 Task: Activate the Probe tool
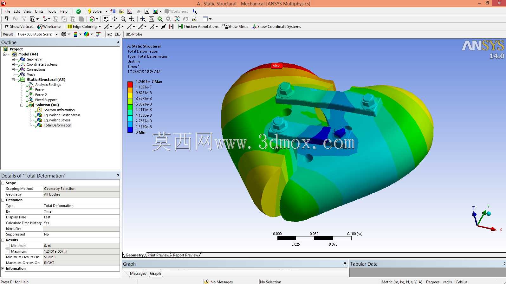click(x=134, y=34)
